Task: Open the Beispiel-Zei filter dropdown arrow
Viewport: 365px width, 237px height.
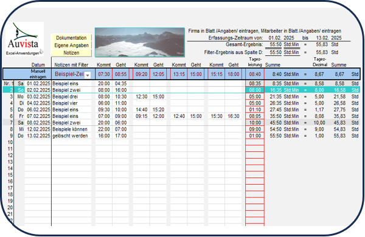Action: (x=88, y=75)
